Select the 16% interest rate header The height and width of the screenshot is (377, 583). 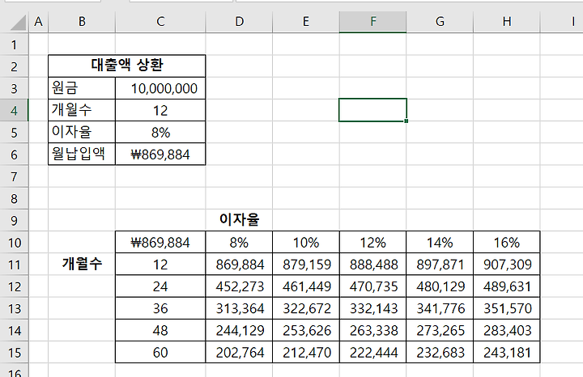coord(507,243)
